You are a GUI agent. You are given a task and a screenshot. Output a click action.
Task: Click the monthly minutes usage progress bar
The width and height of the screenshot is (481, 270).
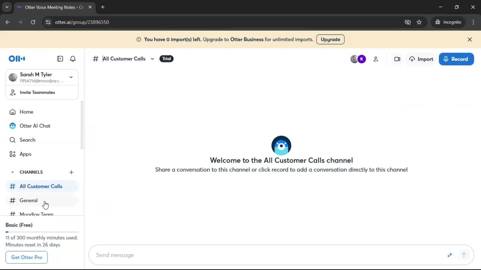[42, 232]
